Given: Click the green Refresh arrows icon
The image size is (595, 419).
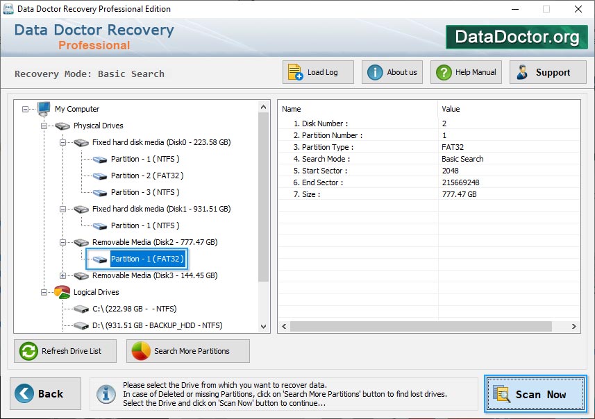Looking at the screenshot, I should click(28, 351).
